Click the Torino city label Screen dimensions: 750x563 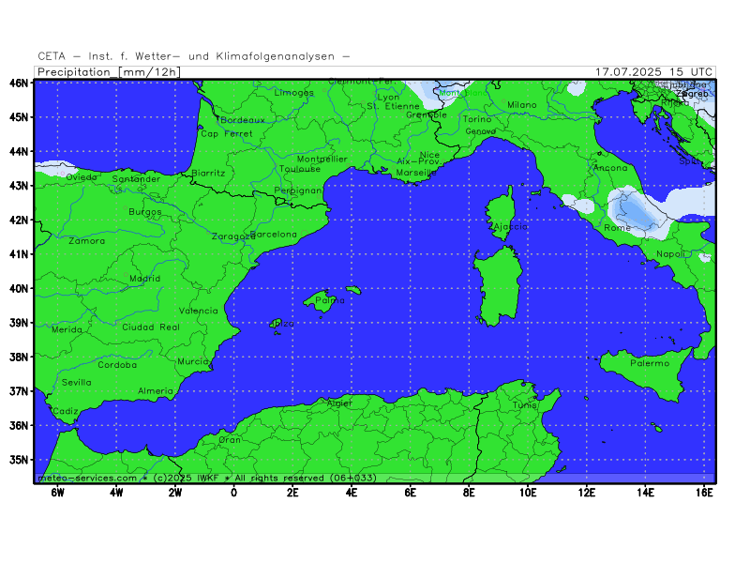point(477,119)
